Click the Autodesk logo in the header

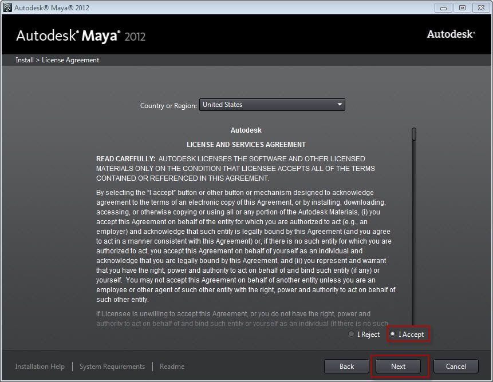click(451, 34)
